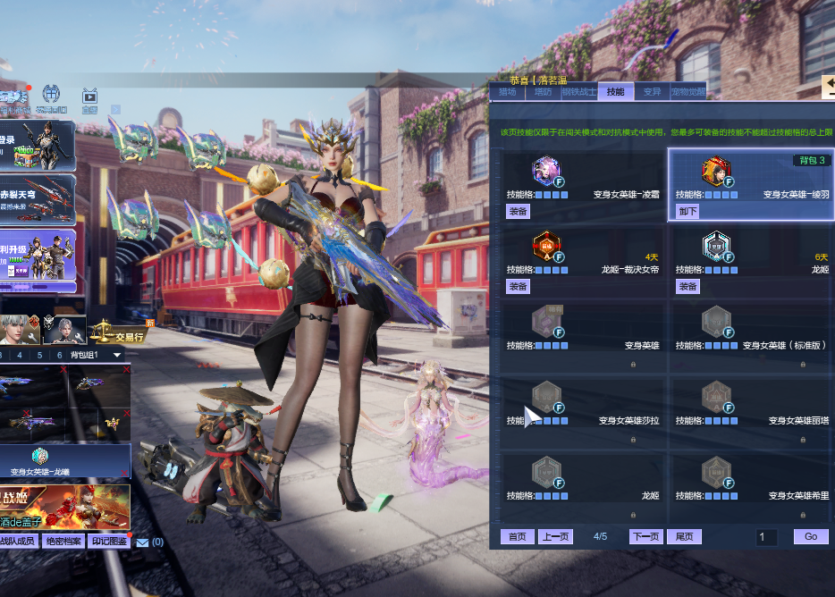Switch to the 宠物觉醒 tab
The height and width of the screenshot is (597, 835).
click(x=688, y=91)
